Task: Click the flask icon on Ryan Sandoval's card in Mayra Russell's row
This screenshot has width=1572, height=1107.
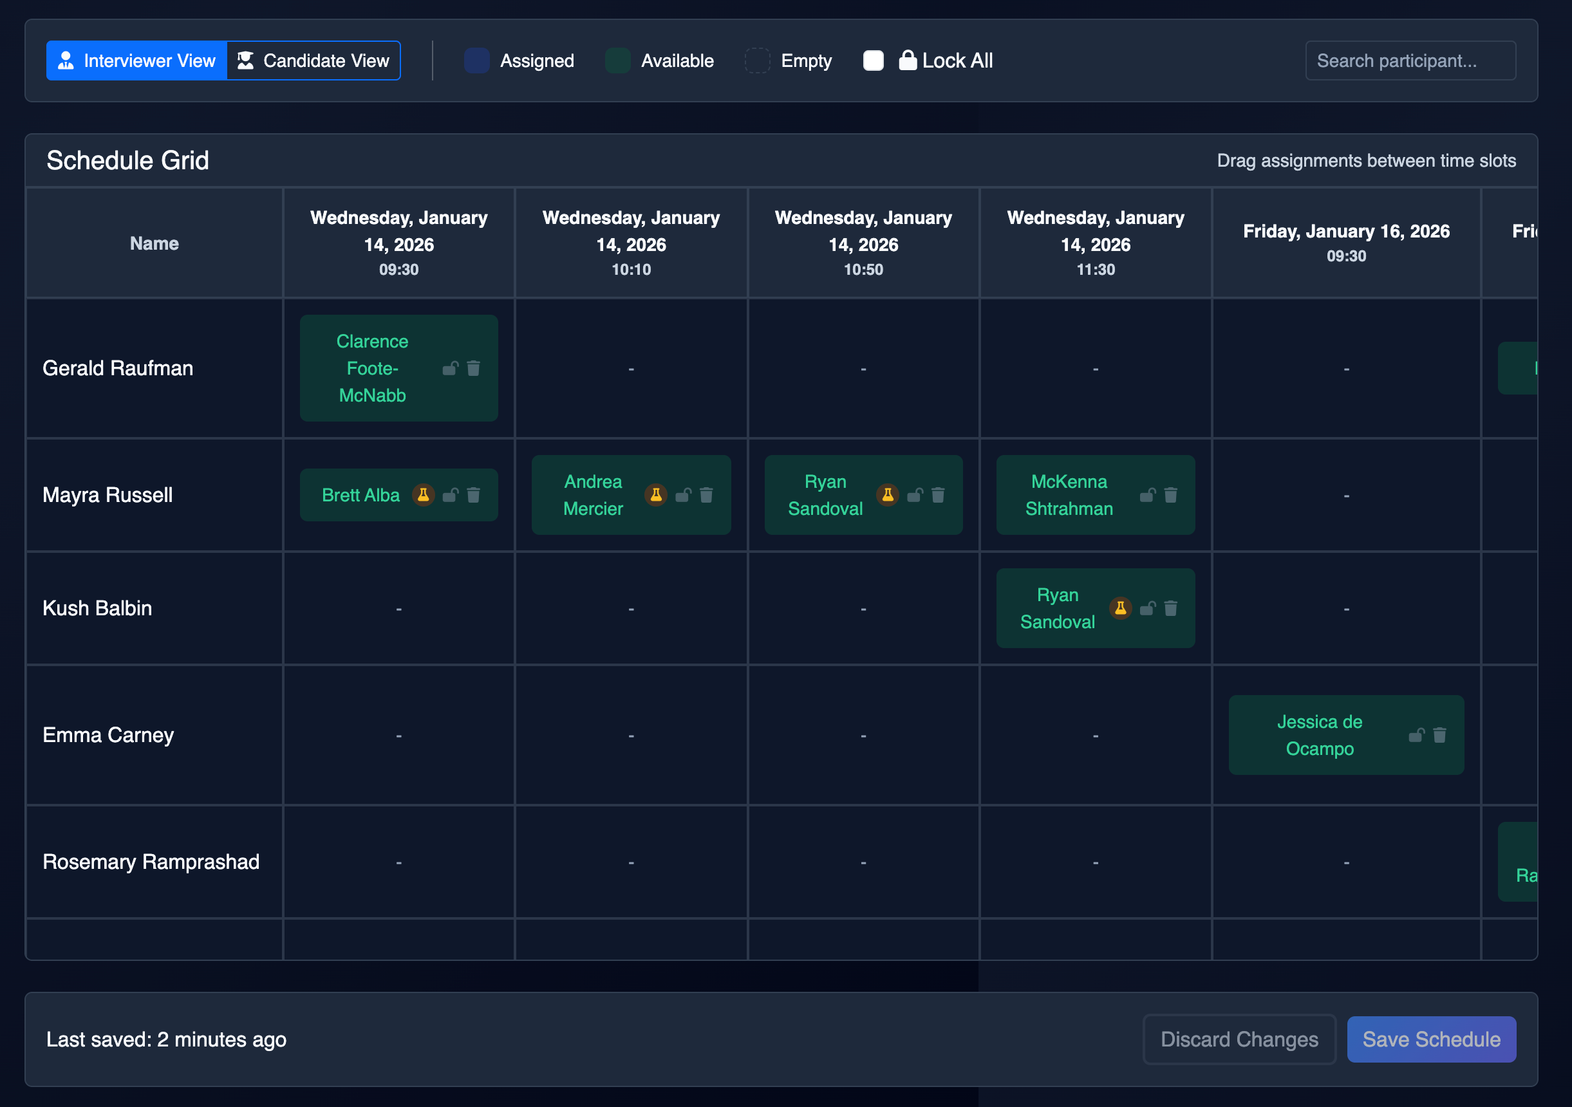Action: pyautogui.click(x=888, y=494)
